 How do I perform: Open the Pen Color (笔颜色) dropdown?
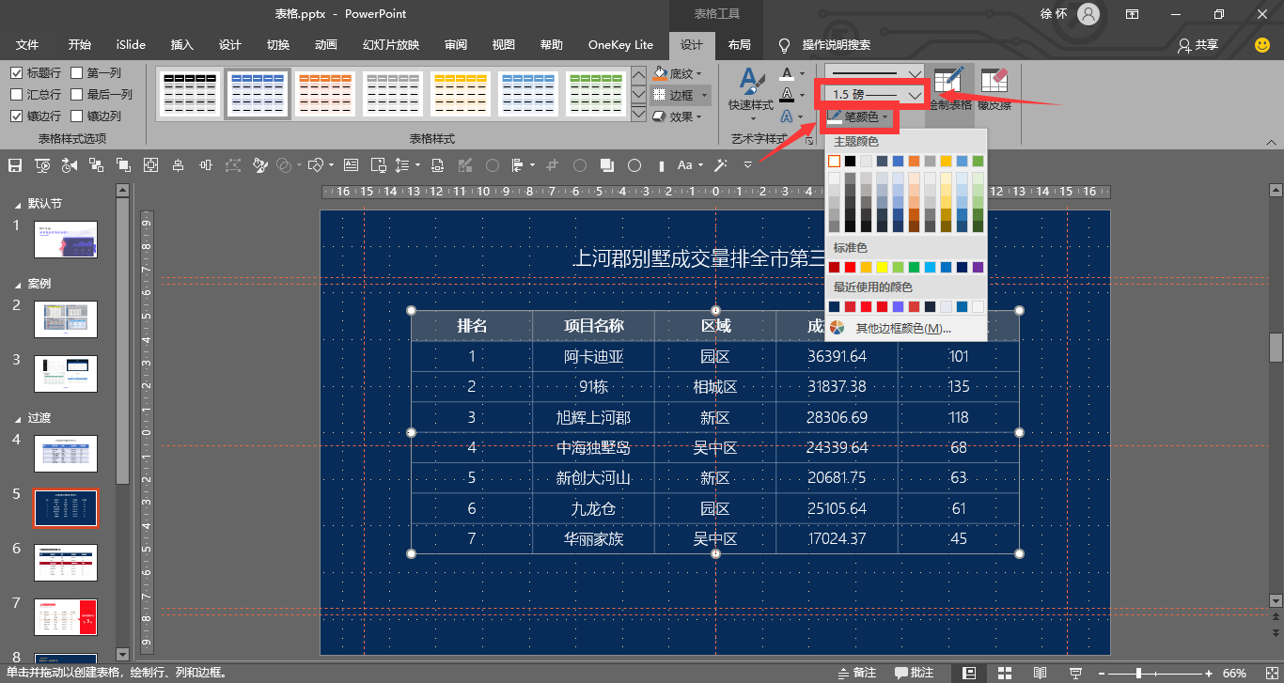coord(858,116)
